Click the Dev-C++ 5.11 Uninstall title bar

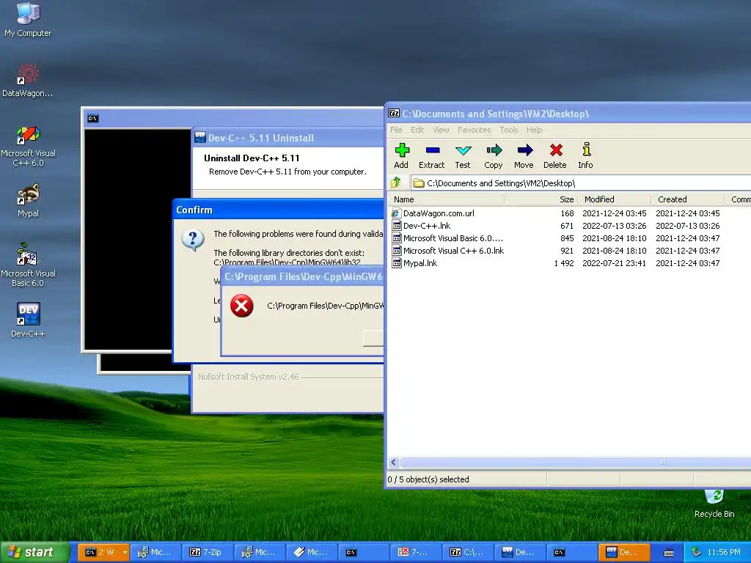(287, 138)
